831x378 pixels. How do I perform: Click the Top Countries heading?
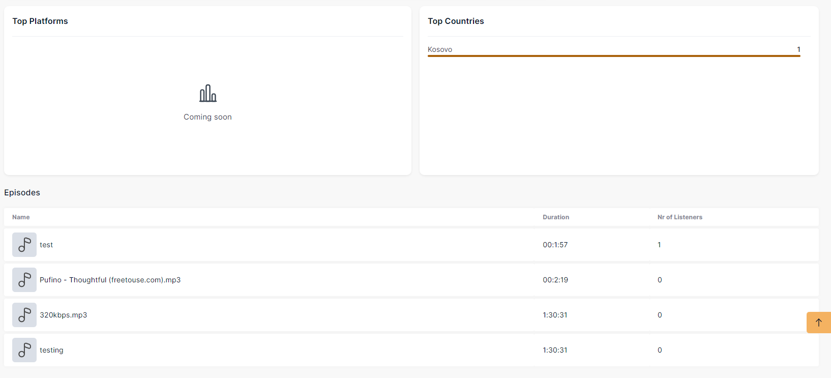coord(456,21)
